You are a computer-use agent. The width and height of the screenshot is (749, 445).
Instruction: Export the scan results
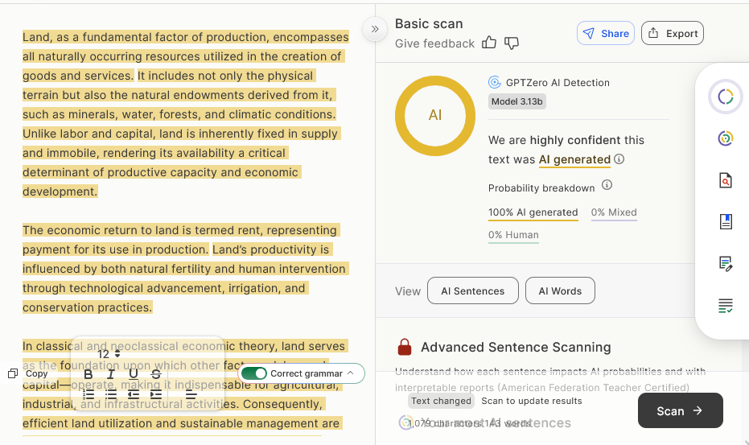673,33
